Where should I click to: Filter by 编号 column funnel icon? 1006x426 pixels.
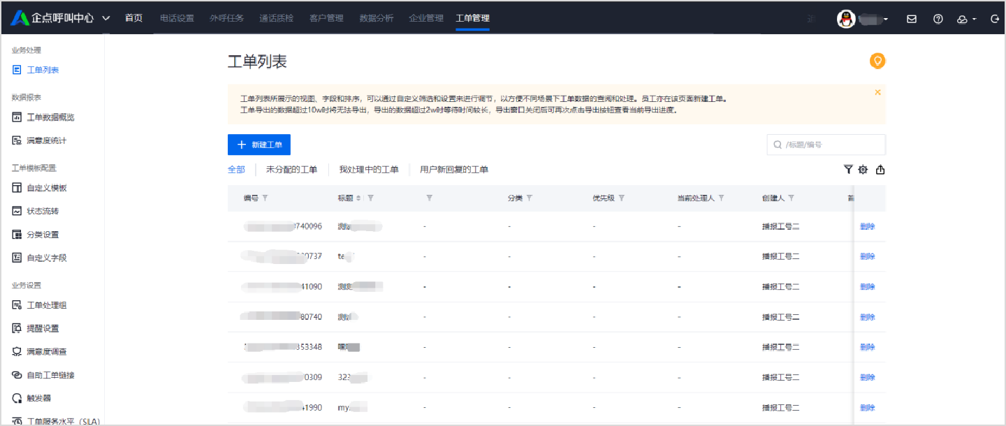[x=265, y=198]
